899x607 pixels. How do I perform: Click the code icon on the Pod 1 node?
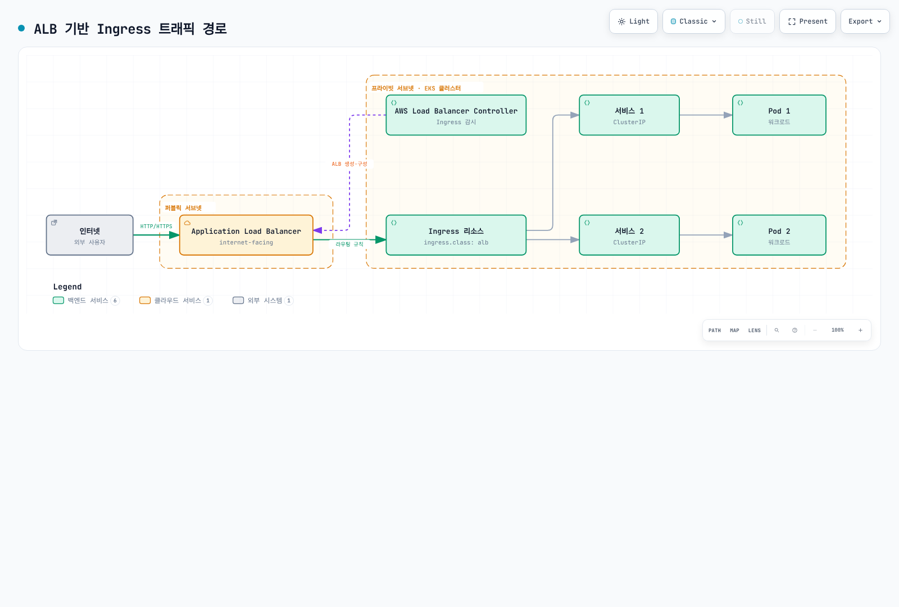[x=741, y=103]
